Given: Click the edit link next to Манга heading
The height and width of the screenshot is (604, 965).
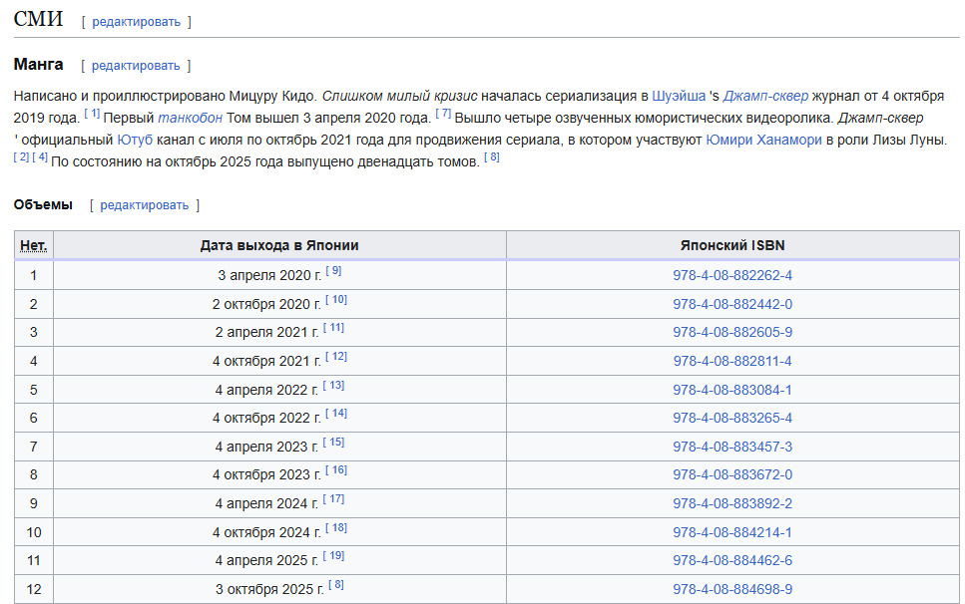Looking at the screenshot, I should (x=136, y=66).
